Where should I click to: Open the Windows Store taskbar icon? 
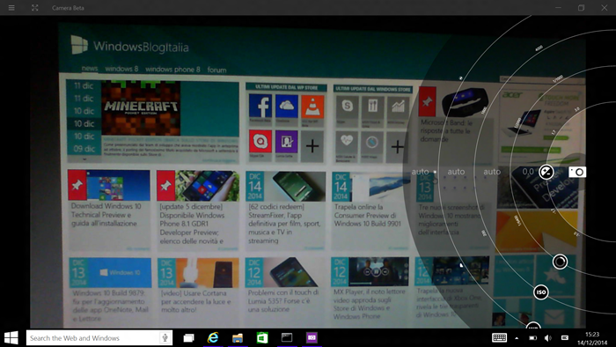pos(262,338)
